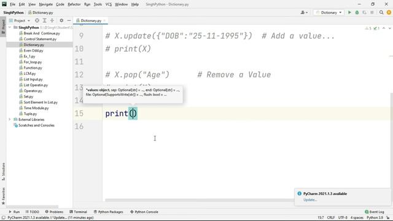Image resolution: width=393 pixels, height=221 pixels.
Task: Click Dictionary.py breadcrumb in navigation bar
Action: click(41, 12)
